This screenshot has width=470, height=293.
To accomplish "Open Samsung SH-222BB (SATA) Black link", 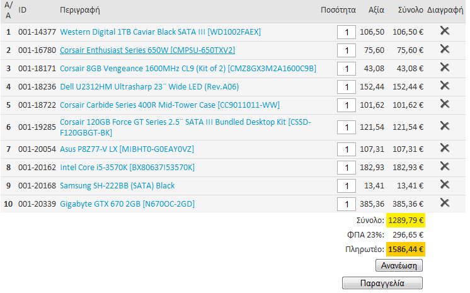I will tap(117, 186).
